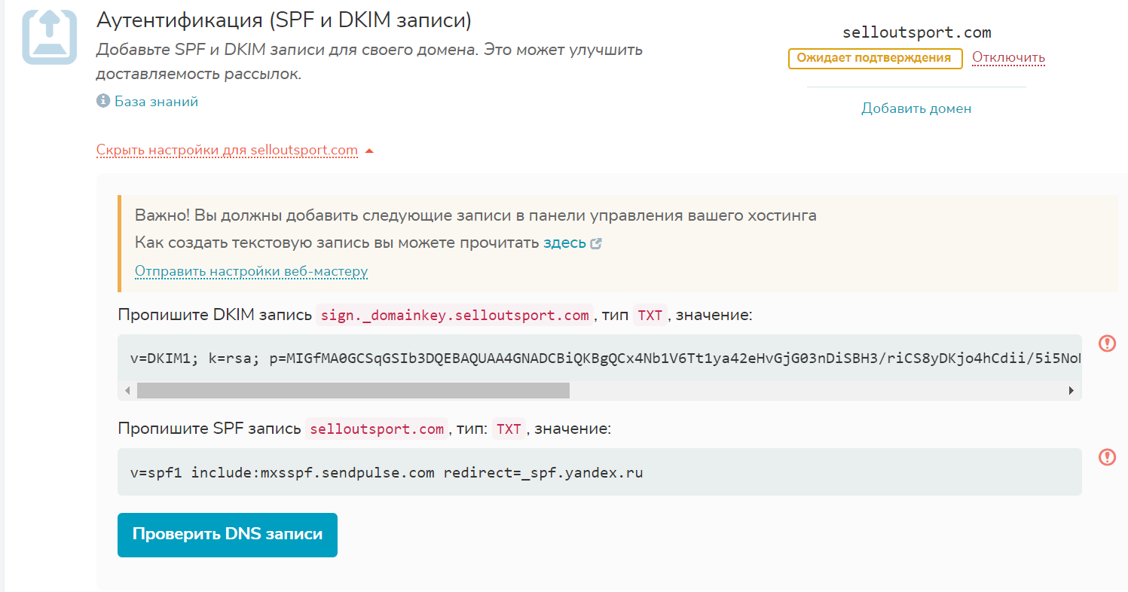Click the DKIM horizontal scrollbar thumb
The height and width of the screenshot is (592, 1128).
[353, 390]
